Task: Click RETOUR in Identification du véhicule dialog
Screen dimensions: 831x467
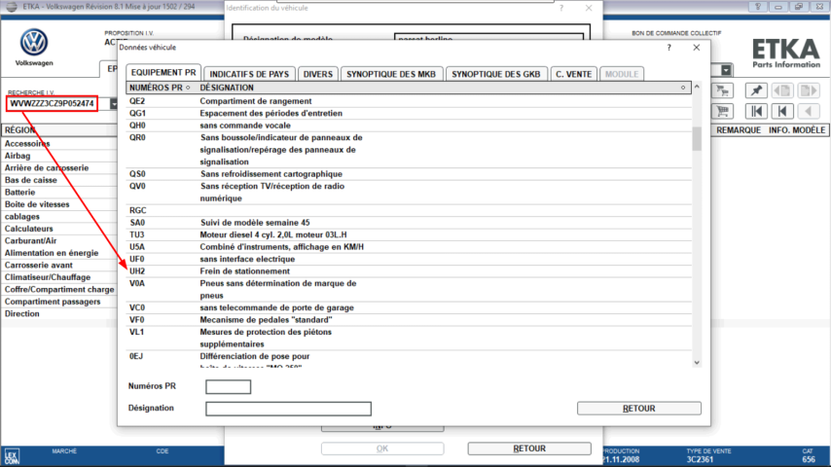Action: click(x=529, y=449)
